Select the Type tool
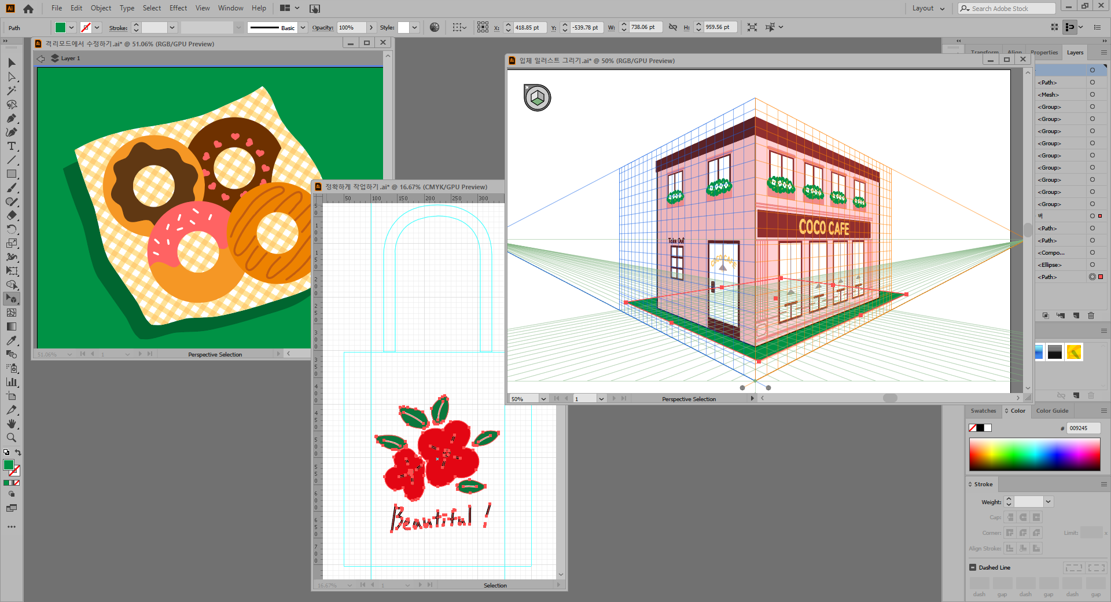This screenshot has height=602, width=1111. pos(12,146)
